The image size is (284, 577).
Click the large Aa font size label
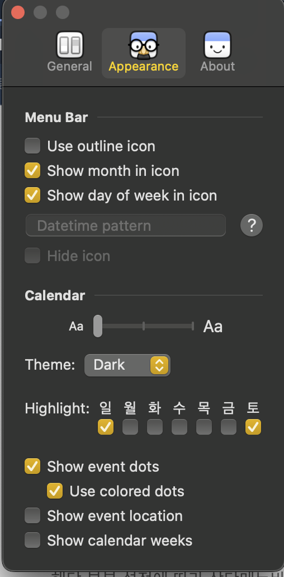pos(213,327)
